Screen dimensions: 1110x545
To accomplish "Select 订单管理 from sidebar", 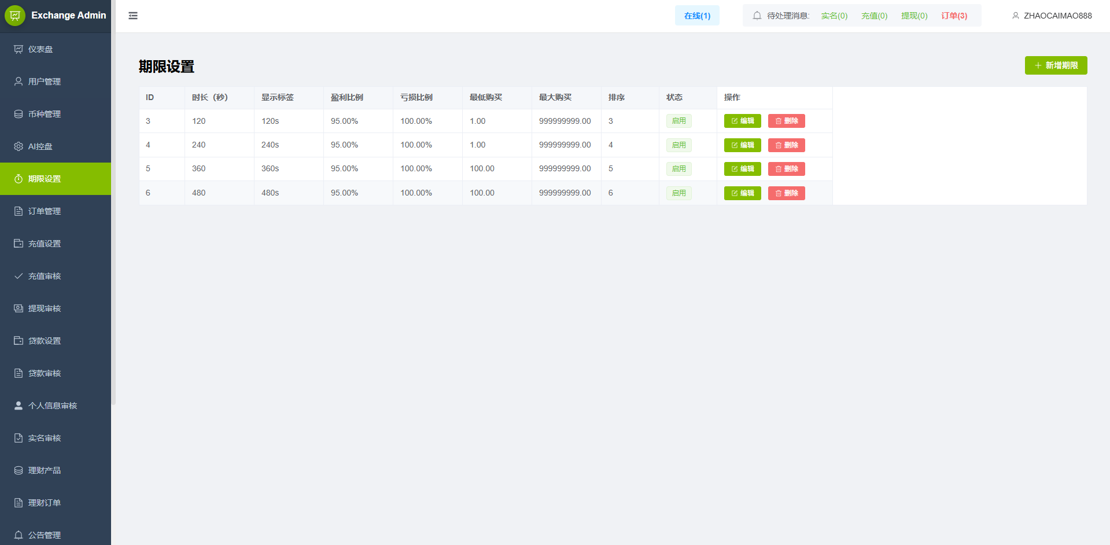I will click(45, 211).
